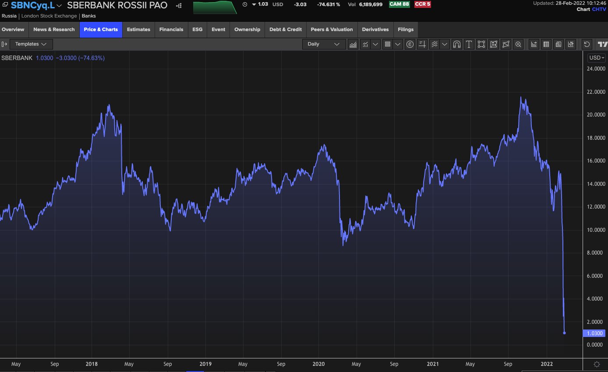Select the area chart type icon
Screen dimensions: 608x372
click(x=353, y=44)
